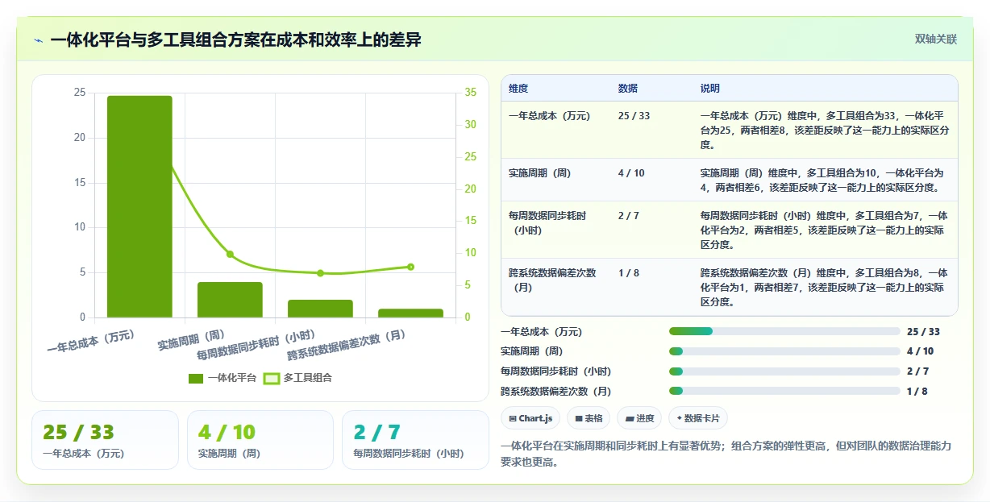Click the 跨系统数据偏差次数 bar in the chart

coord(410,313)
